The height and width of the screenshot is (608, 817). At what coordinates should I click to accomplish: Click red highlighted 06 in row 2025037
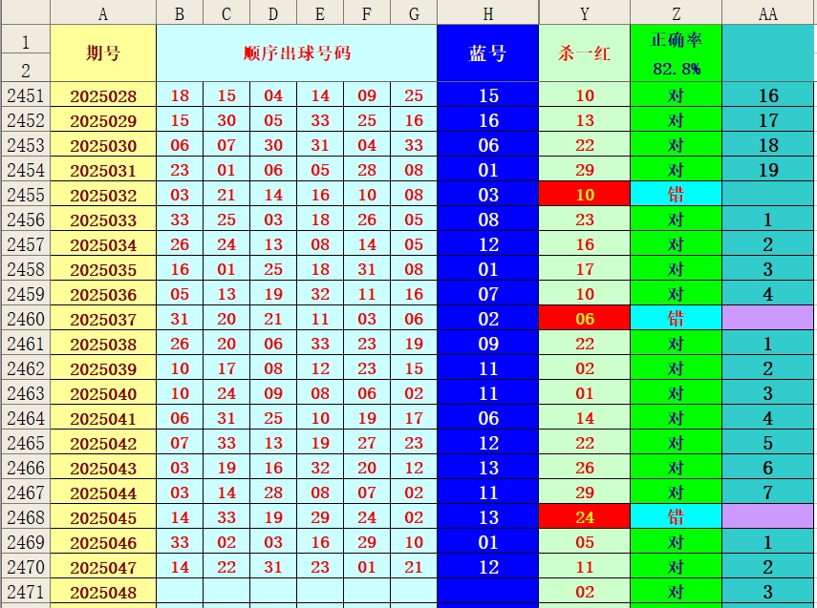(x=585, y=319)
